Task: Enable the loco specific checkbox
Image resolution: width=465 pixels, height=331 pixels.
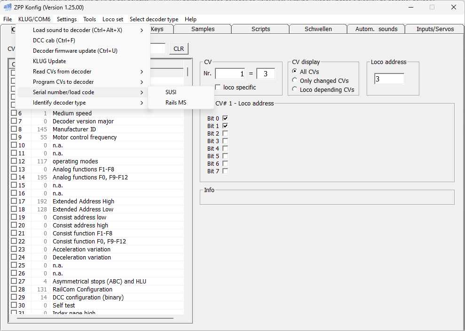Action: point(218,87)
